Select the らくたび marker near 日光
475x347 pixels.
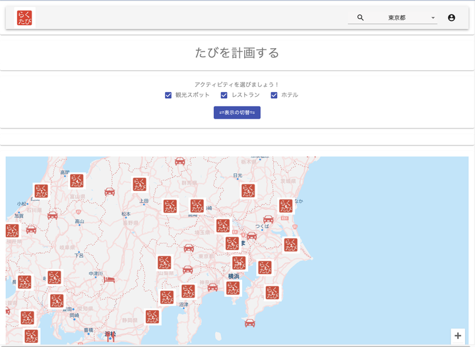pyautogui.click(x=247, y=190)
